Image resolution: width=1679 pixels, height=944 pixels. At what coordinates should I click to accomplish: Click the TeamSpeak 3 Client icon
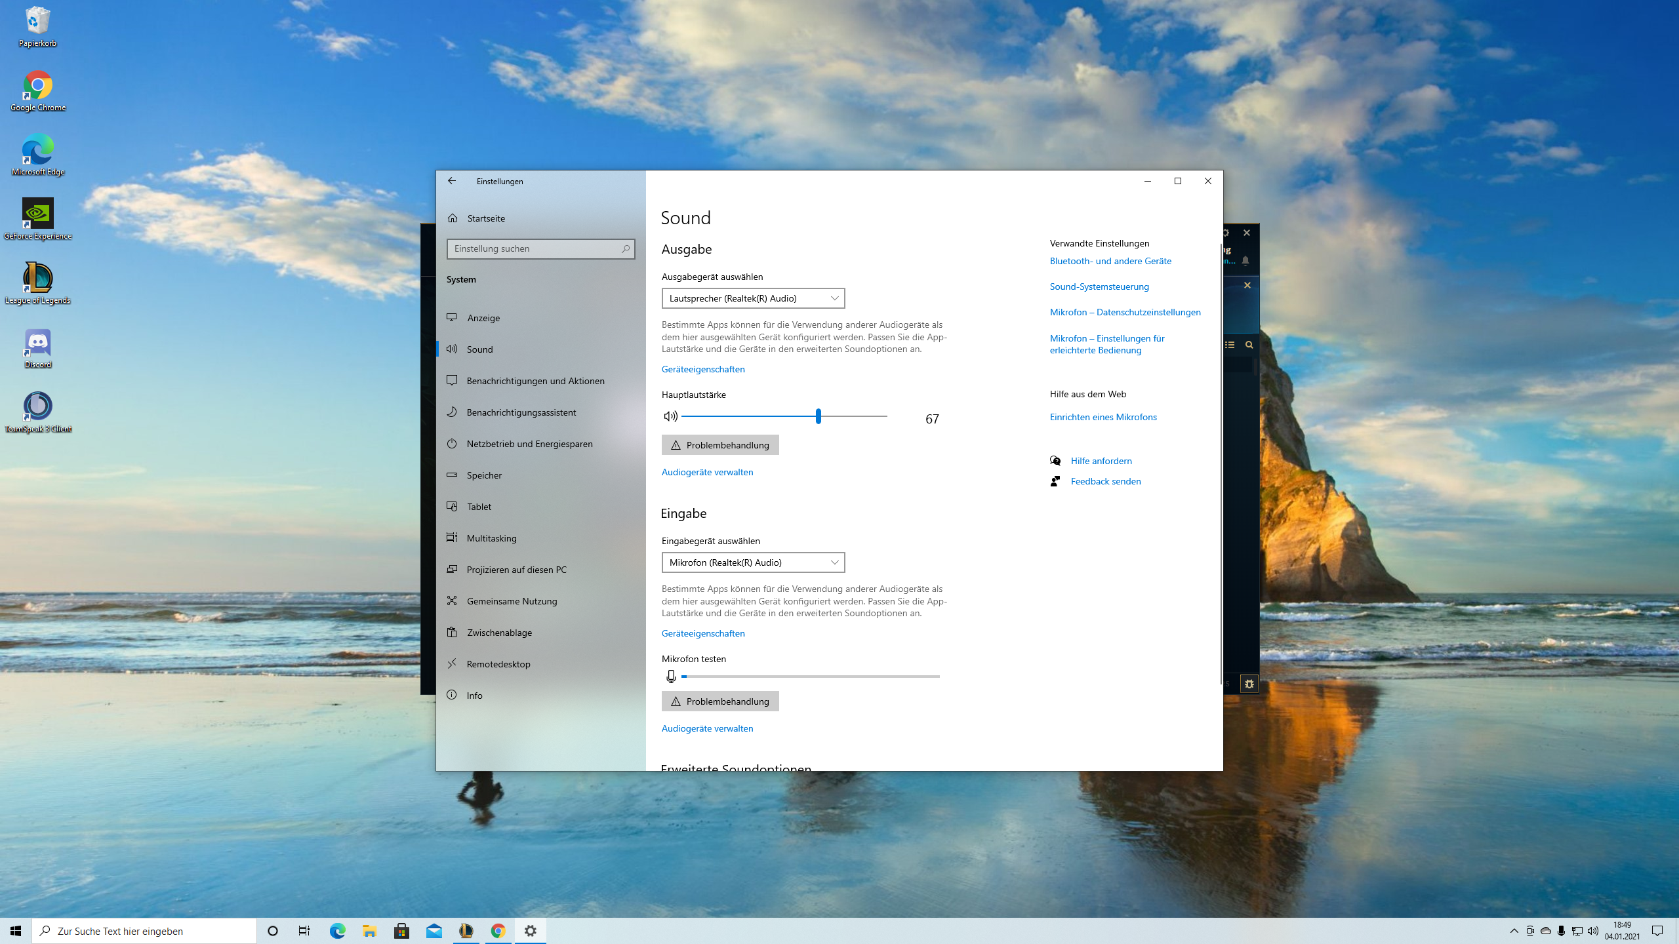pos(37,406)
